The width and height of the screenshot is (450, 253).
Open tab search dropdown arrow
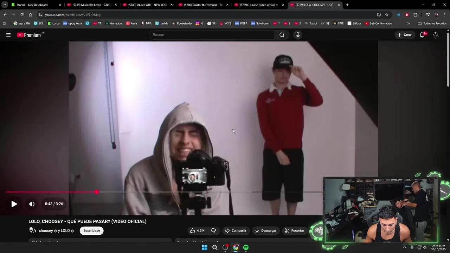pos(5,5)
